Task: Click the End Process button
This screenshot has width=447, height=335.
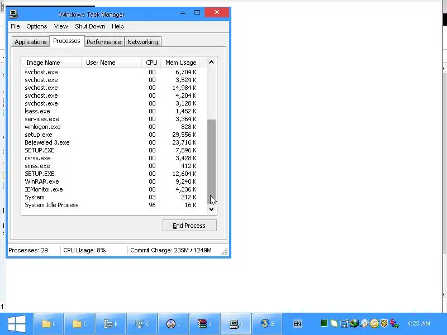Action: tap(189, 226)
